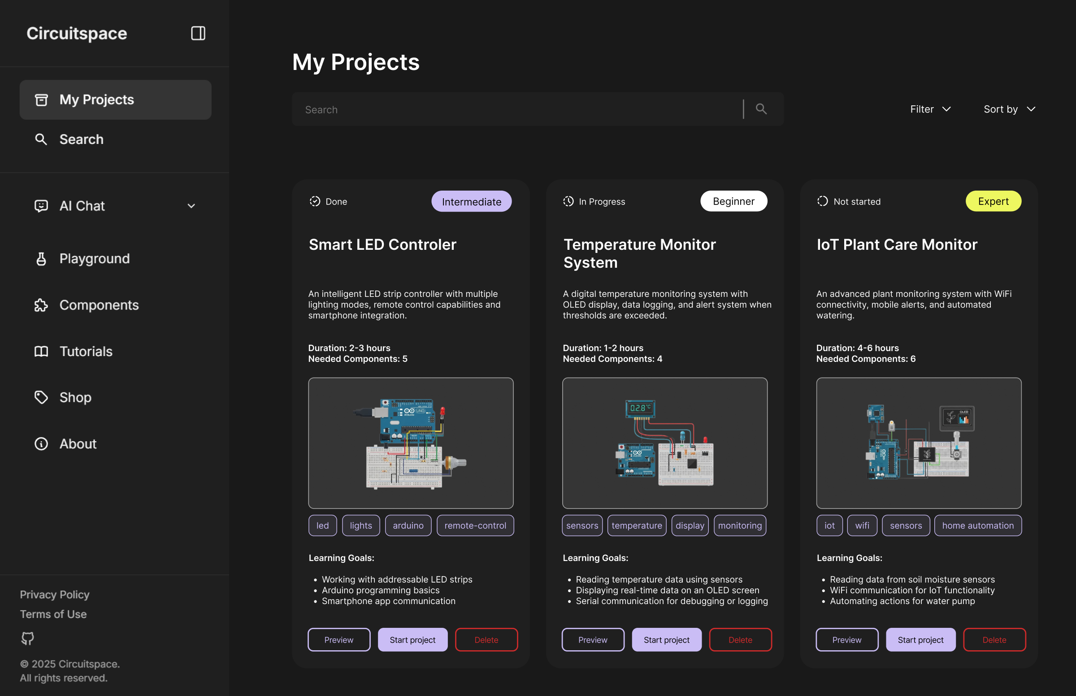
Task: Preview the IoT Plant Care Monitor project
Action: pos(846,639)
